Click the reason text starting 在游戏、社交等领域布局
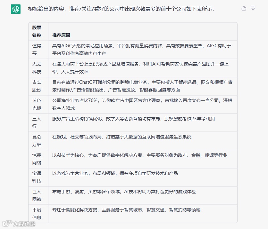Screen dimensions: 268x229 coord(122,137)
